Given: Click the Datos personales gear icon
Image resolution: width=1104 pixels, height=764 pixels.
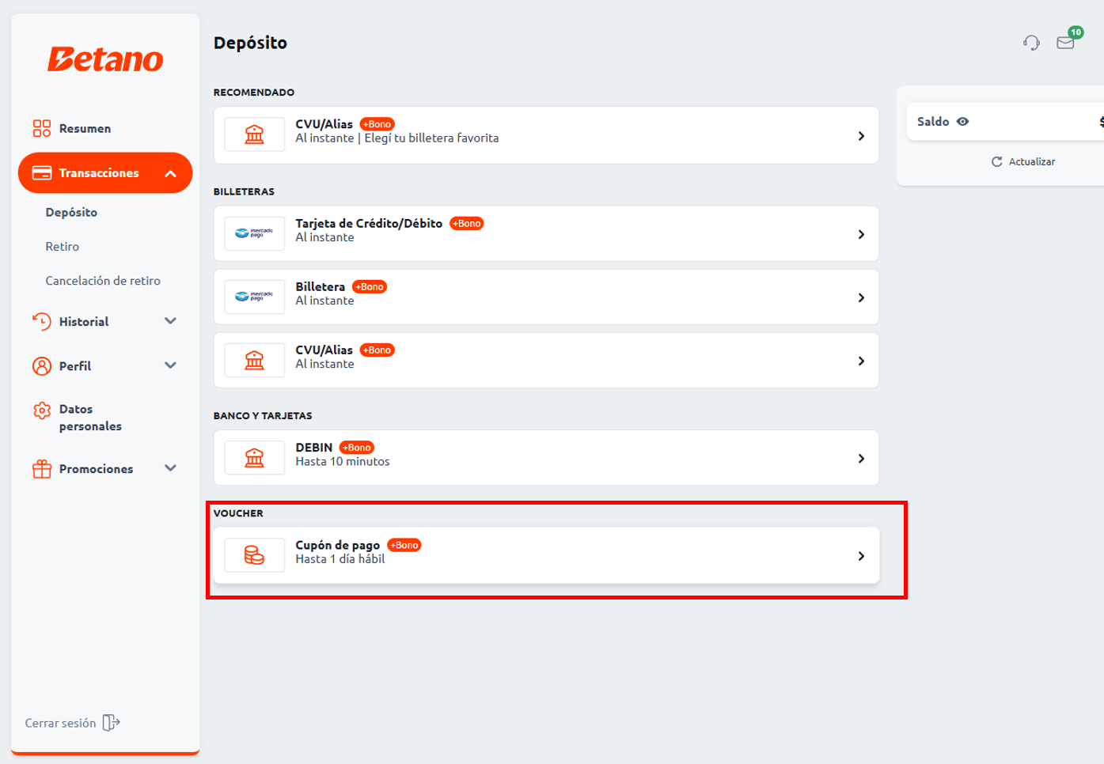Looking at the screenshot, I should click(x=42, y=410).
